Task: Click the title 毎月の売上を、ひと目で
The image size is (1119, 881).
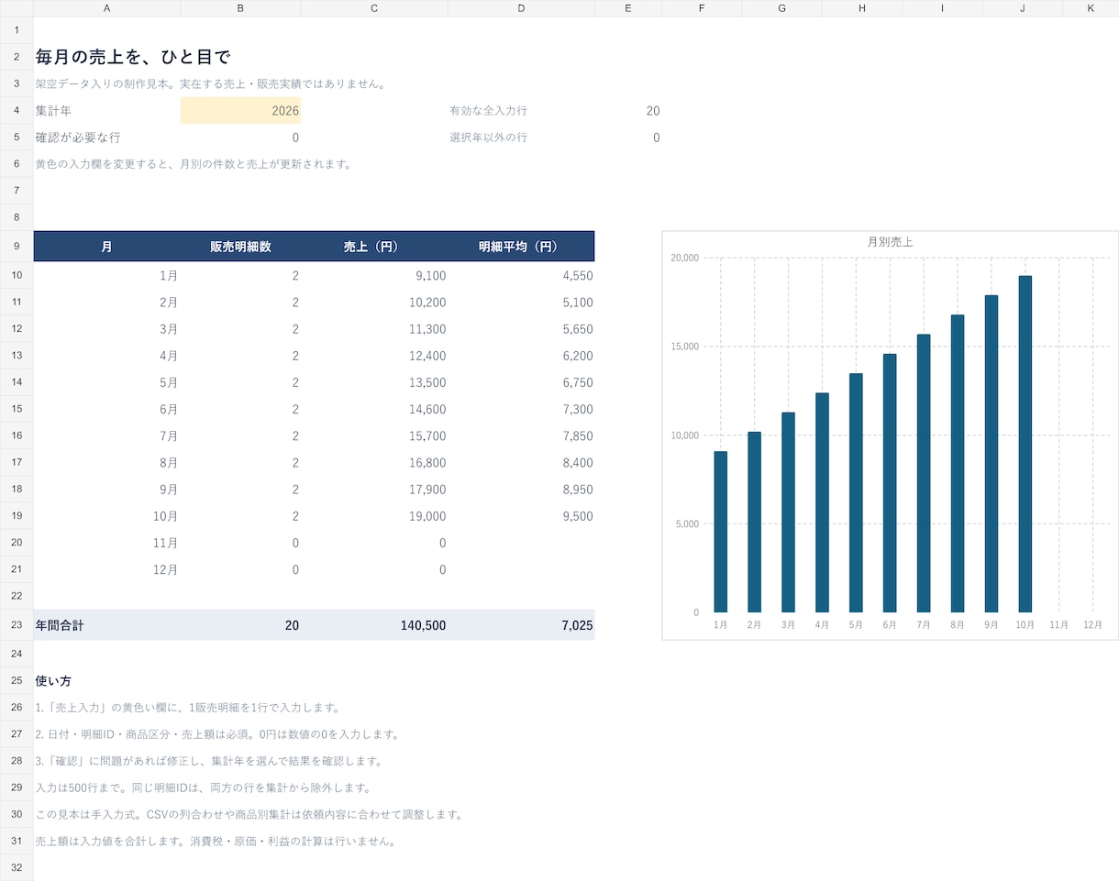Action: point(133,57)
